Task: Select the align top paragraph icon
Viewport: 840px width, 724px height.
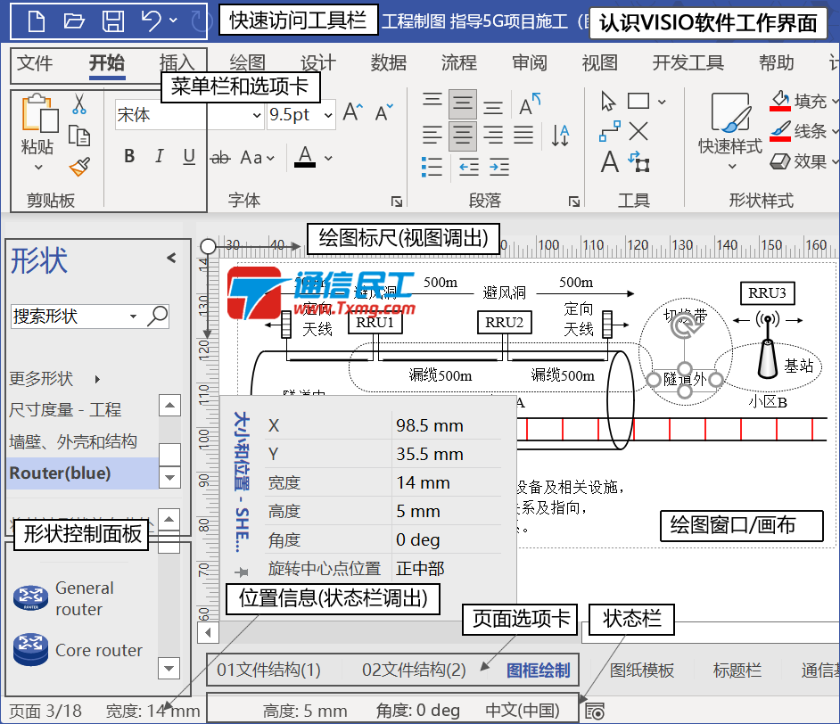Action: coord(432,102)
